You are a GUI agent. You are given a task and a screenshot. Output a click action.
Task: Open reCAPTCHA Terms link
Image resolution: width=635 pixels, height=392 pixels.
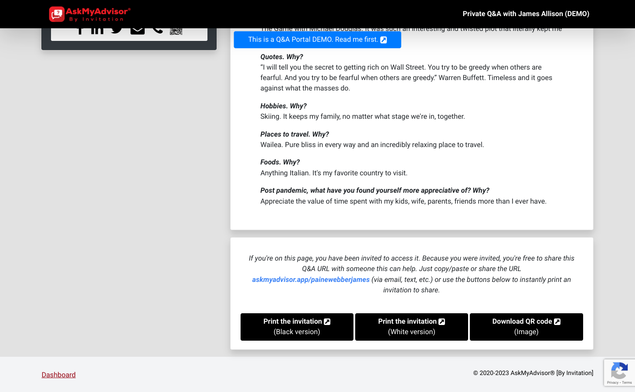[627, 383]
